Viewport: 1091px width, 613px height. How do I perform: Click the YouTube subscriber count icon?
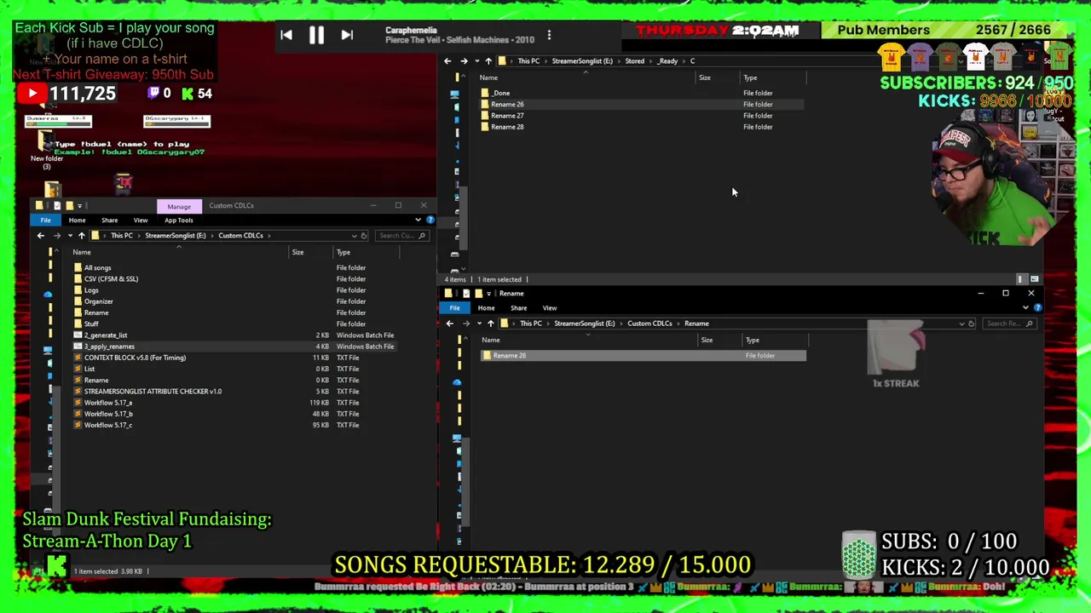pos(32,94)
